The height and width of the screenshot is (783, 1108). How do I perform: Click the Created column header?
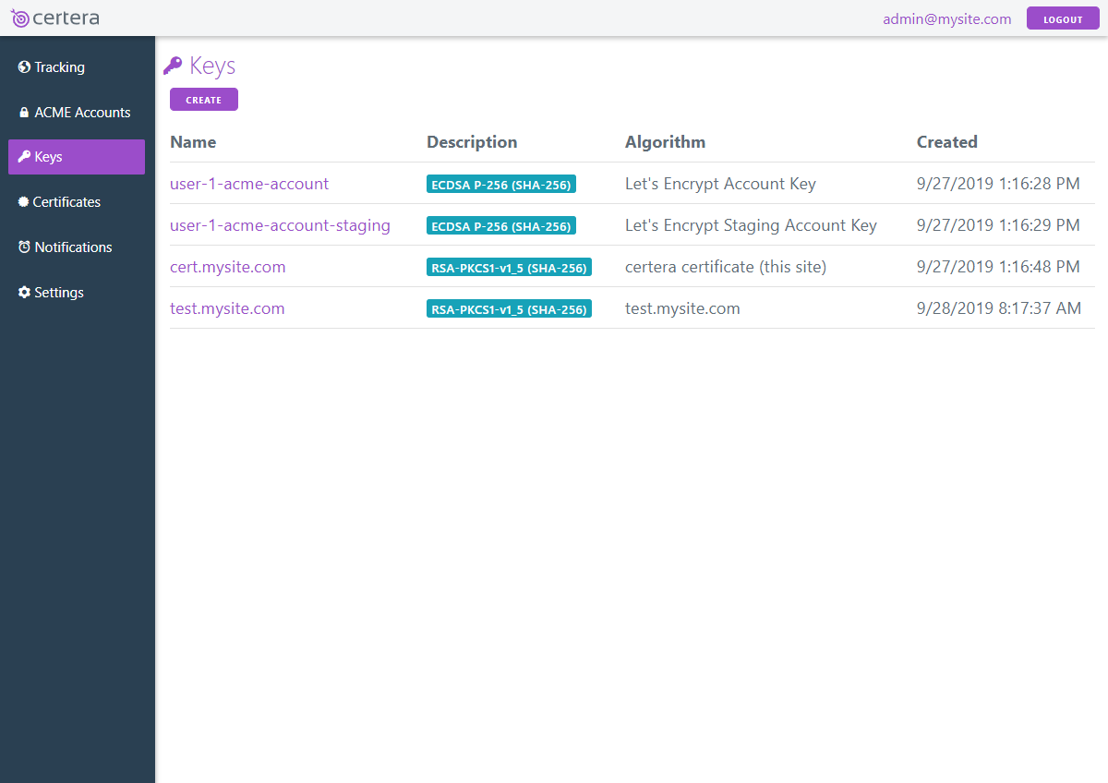click(947, 142)
